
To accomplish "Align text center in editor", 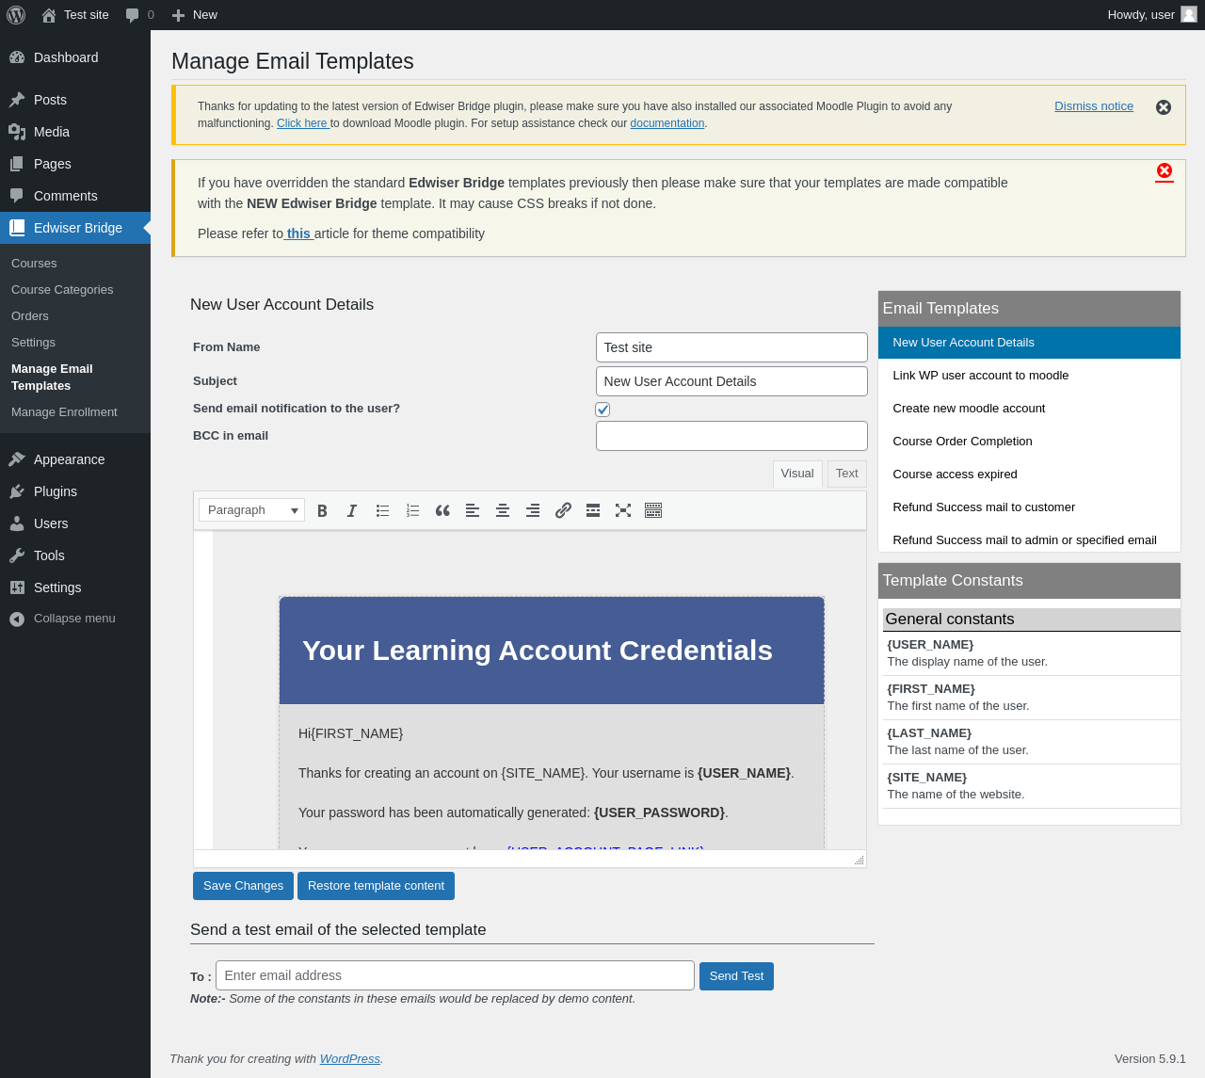I will tap(503, 510).
